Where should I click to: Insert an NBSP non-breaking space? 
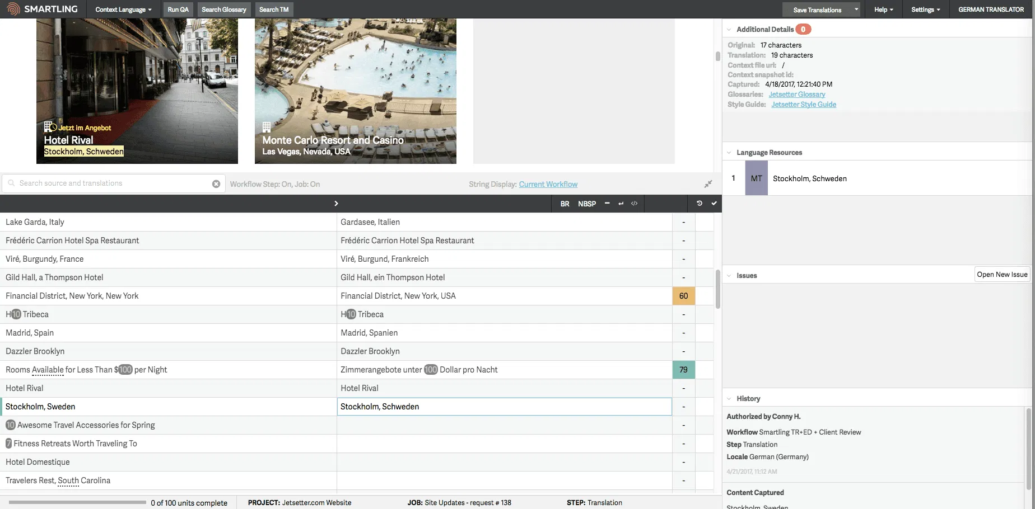click(586, 204)
